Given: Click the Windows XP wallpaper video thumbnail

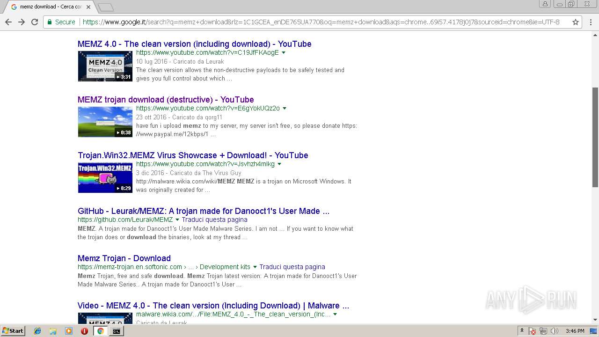Looking at the screenshot, I should (x=105, y=122).
